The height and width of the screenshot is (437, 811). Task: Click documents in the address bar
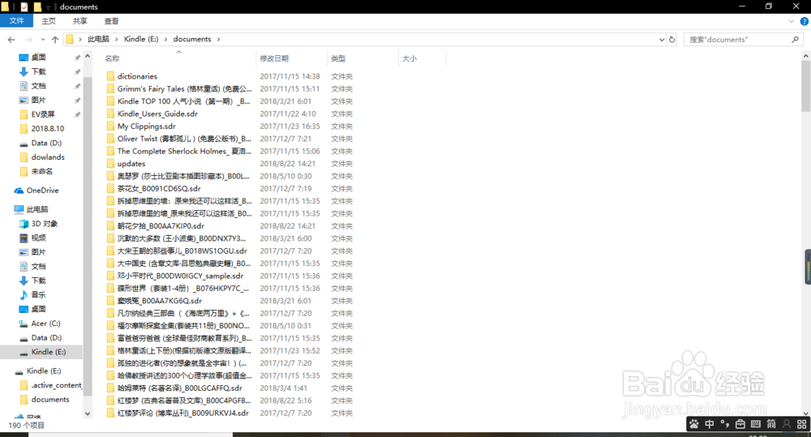(192, 39)
